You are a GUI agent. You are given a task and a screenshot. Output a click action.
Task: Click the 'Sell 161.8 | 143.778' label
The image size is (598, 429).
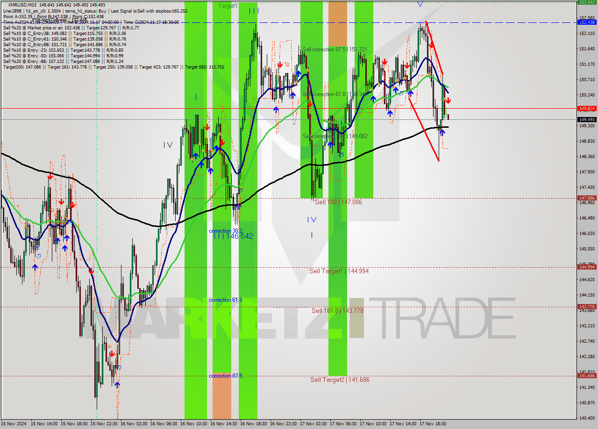click(337, 311)
